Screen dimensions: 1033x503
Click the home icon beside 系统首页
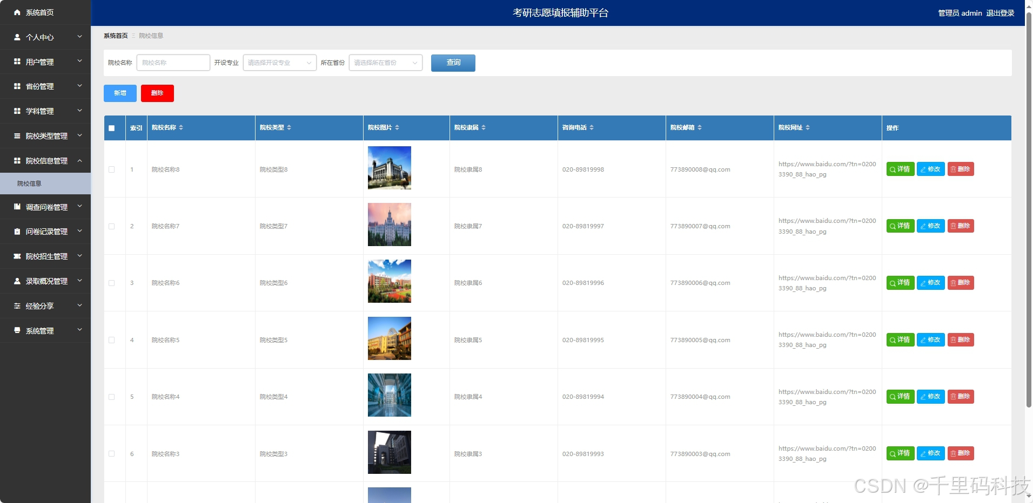click(17, 12)
